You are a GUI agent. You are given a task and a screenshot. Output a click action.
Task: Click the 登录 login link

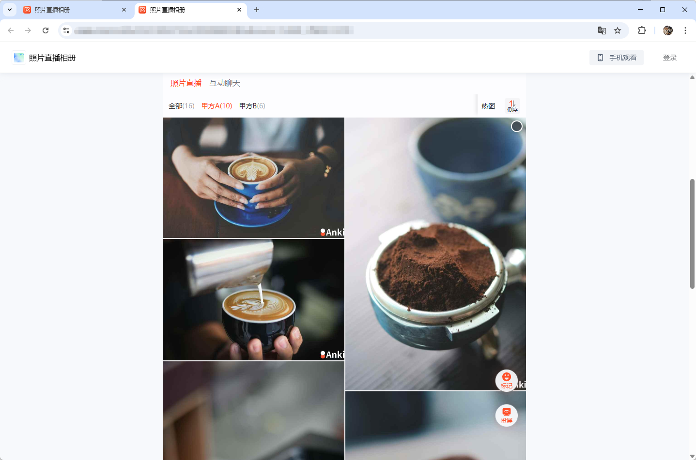(669, 58)
